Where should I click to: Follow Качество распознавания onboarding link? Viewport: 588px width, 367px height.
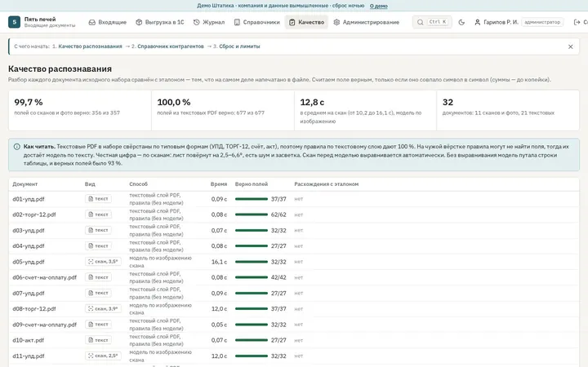point(90,46)
